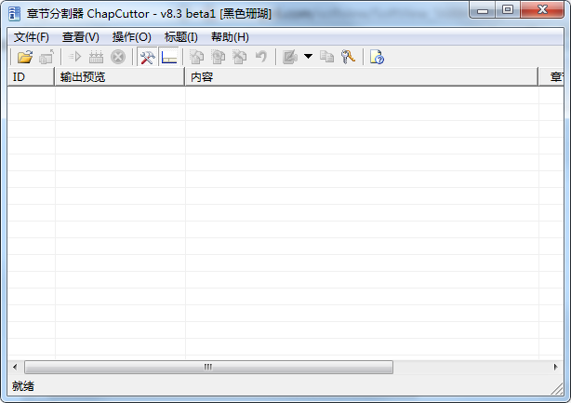
Task: Open the 帮助(H) menu
Action: pos(230,37)
